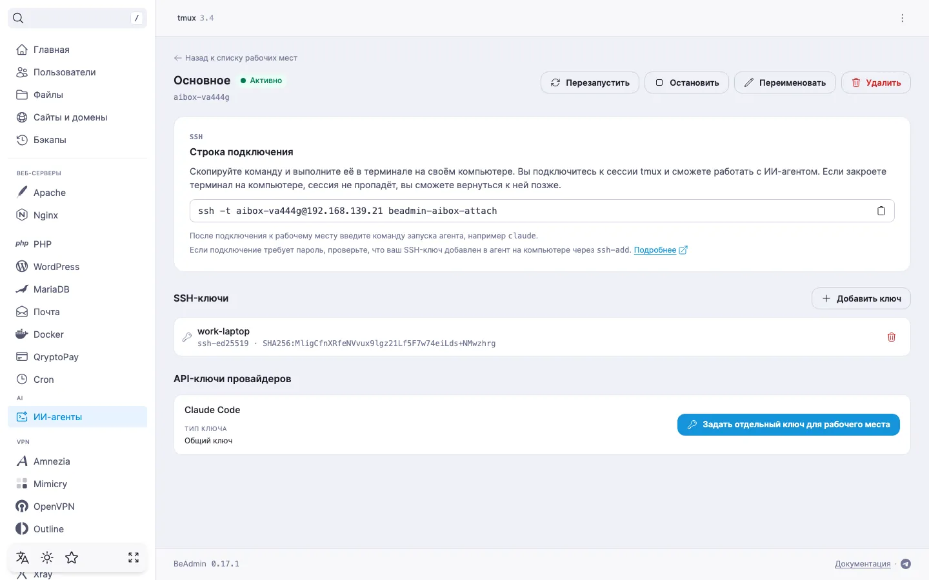929x580 pixels.
Task: Open the Telegram link in the footer
Action: pos(906,564)
